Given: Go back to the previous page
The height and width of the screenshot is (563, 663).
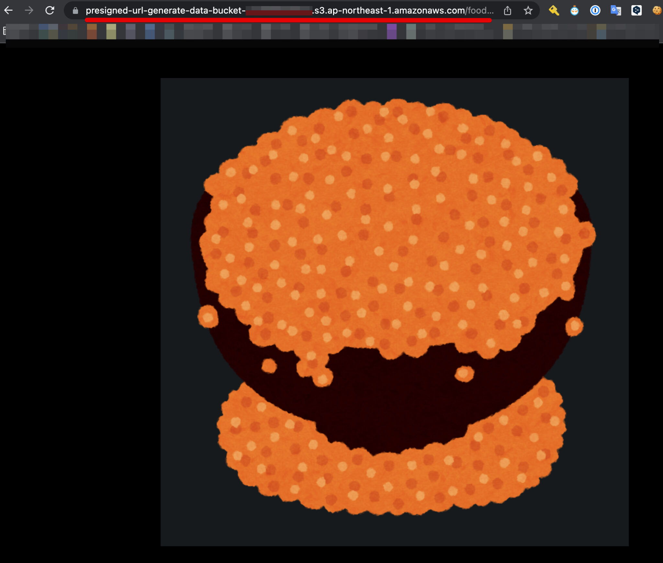Looking at the screenshot, I should tap(8, 11).
